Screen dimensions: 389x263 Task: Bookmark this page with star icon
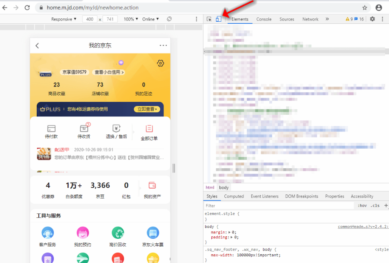[365, 8]
